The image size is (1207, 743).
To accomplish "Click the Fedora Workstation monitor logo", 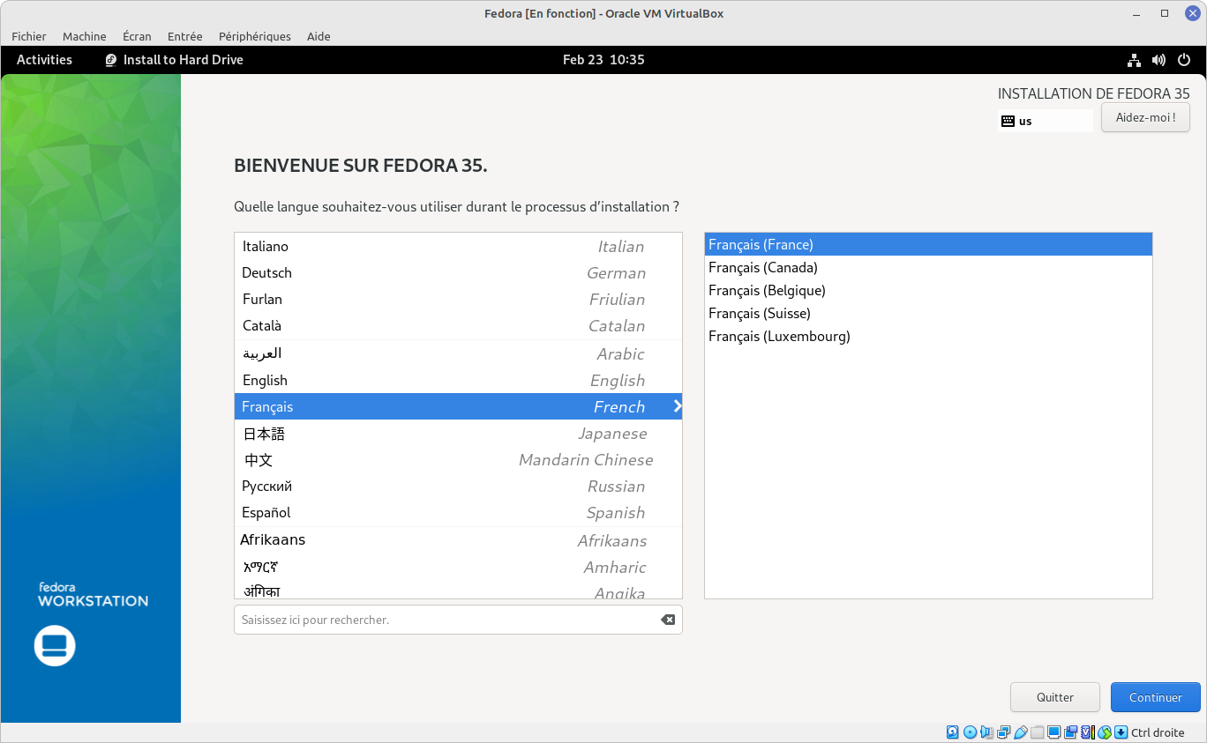I will (55, 645).
